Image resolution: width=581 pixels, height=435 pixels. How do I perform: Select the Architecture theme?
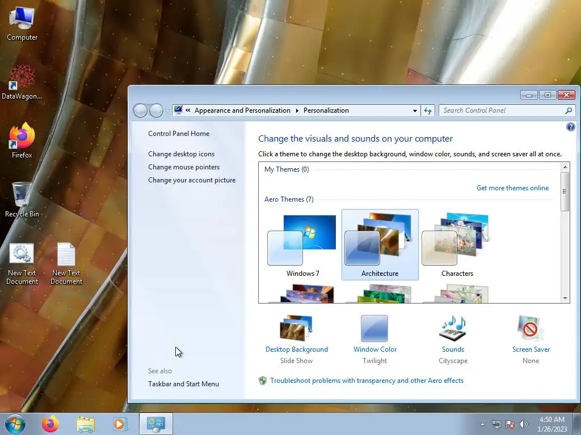coord(380,245)
